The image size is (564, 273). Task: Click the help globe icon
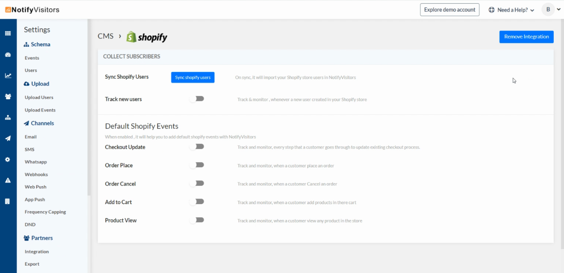click(x=492, y=10)
